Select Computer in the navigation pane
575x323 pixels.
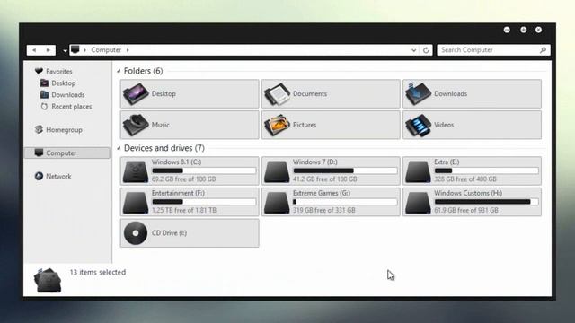tap(67, 153)
